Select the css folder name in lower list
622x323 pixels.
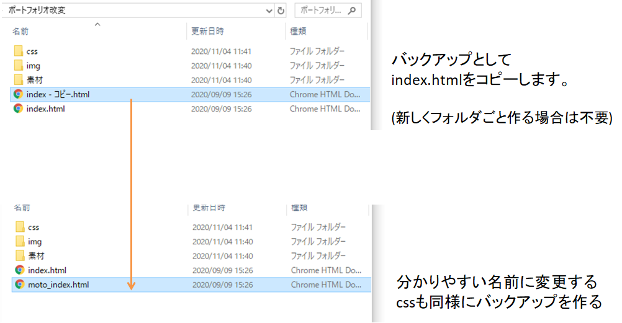(x=34, y=228)
